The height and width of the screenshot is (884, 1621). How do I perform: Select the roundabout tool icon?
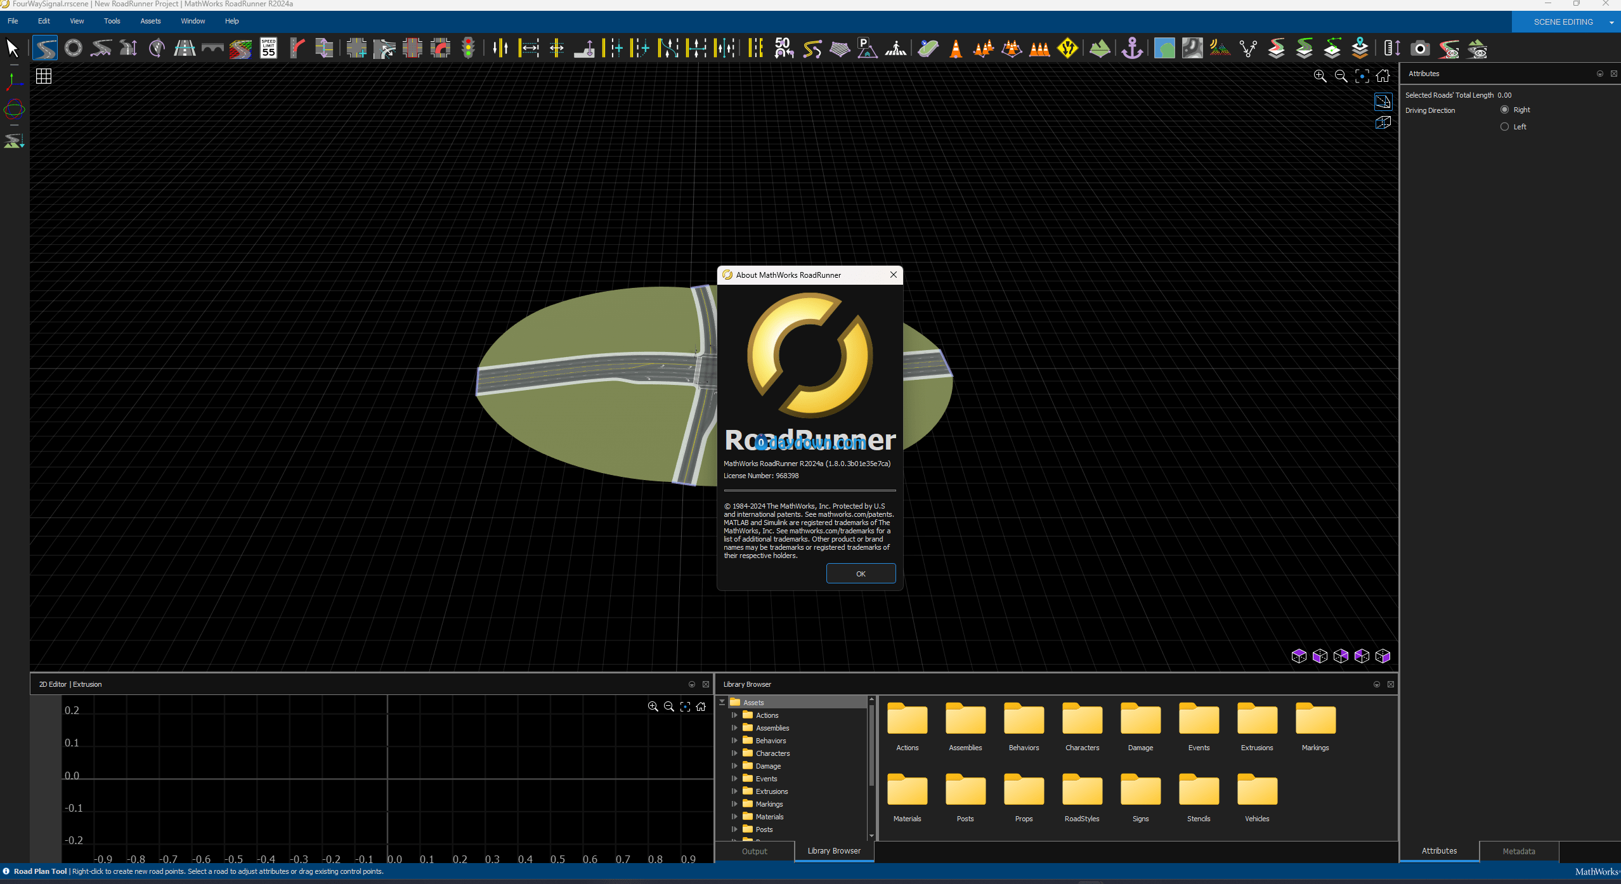73,48
